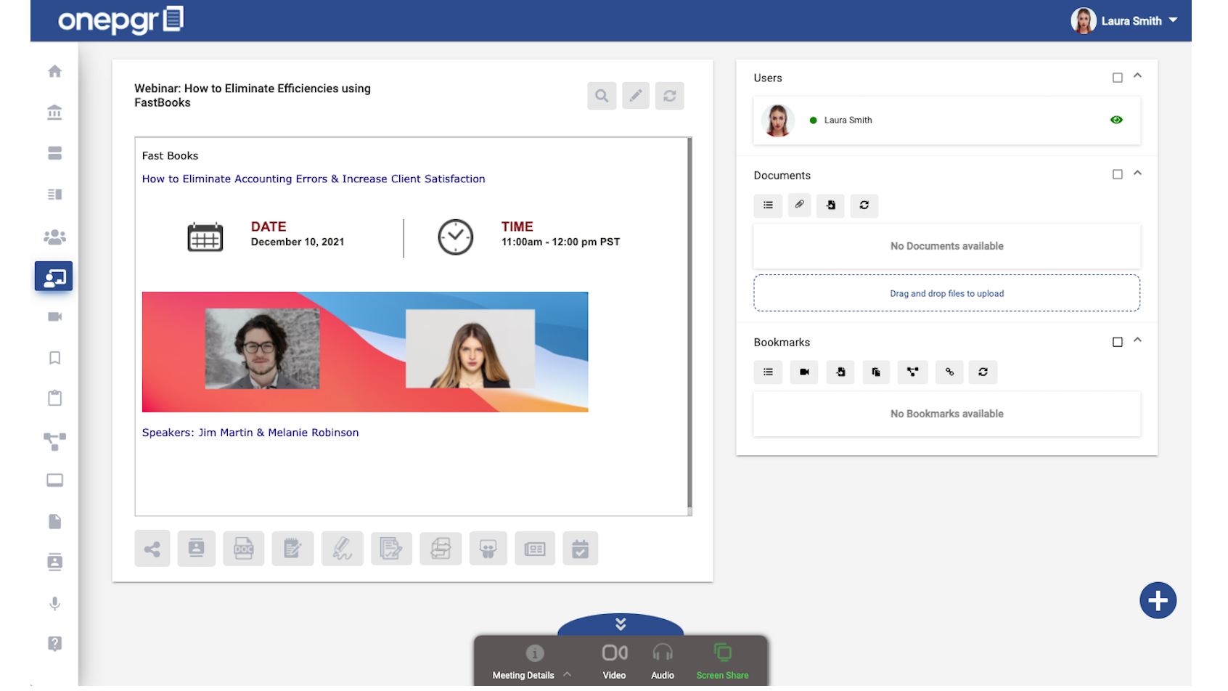Attach a file using the paperclip icon
Viewport: 1228px width, 691px height.
coord(799,205)
